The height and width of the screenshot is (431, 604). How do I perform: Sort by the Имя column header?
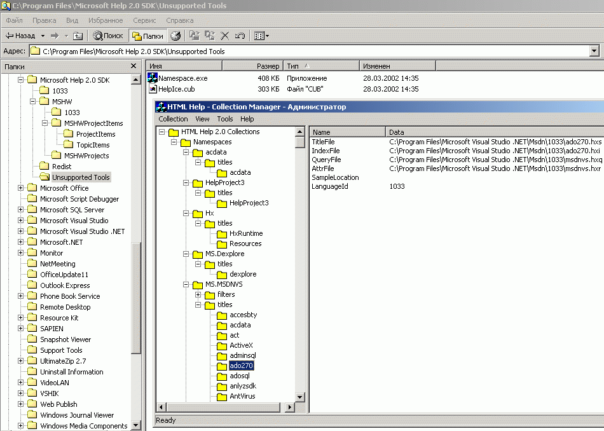pyautogui.click(x=184, y=66)
